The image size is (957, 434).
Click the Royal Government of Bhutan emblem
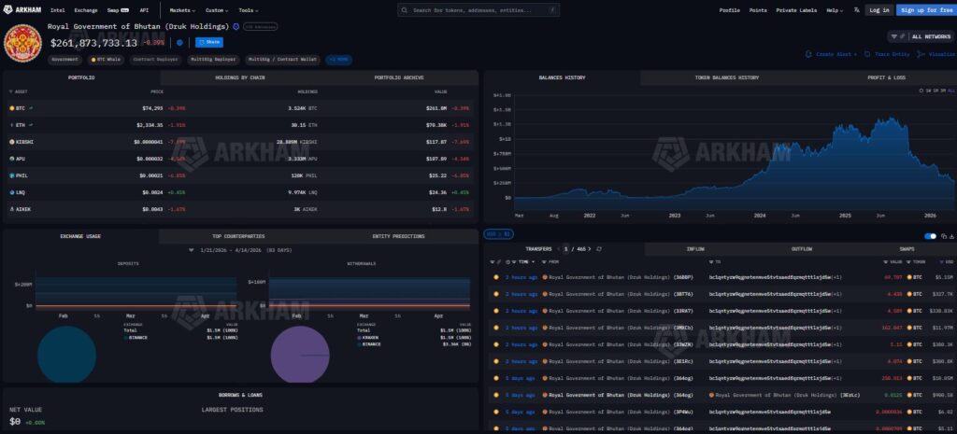(x=24, y=42)
